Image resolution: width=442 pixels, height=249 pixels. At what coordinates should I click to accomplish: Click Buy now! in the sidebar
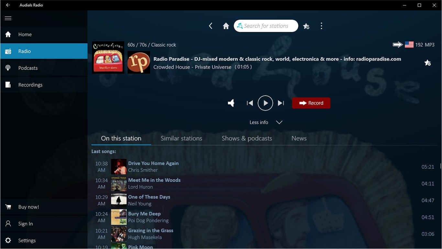point(44,207)
